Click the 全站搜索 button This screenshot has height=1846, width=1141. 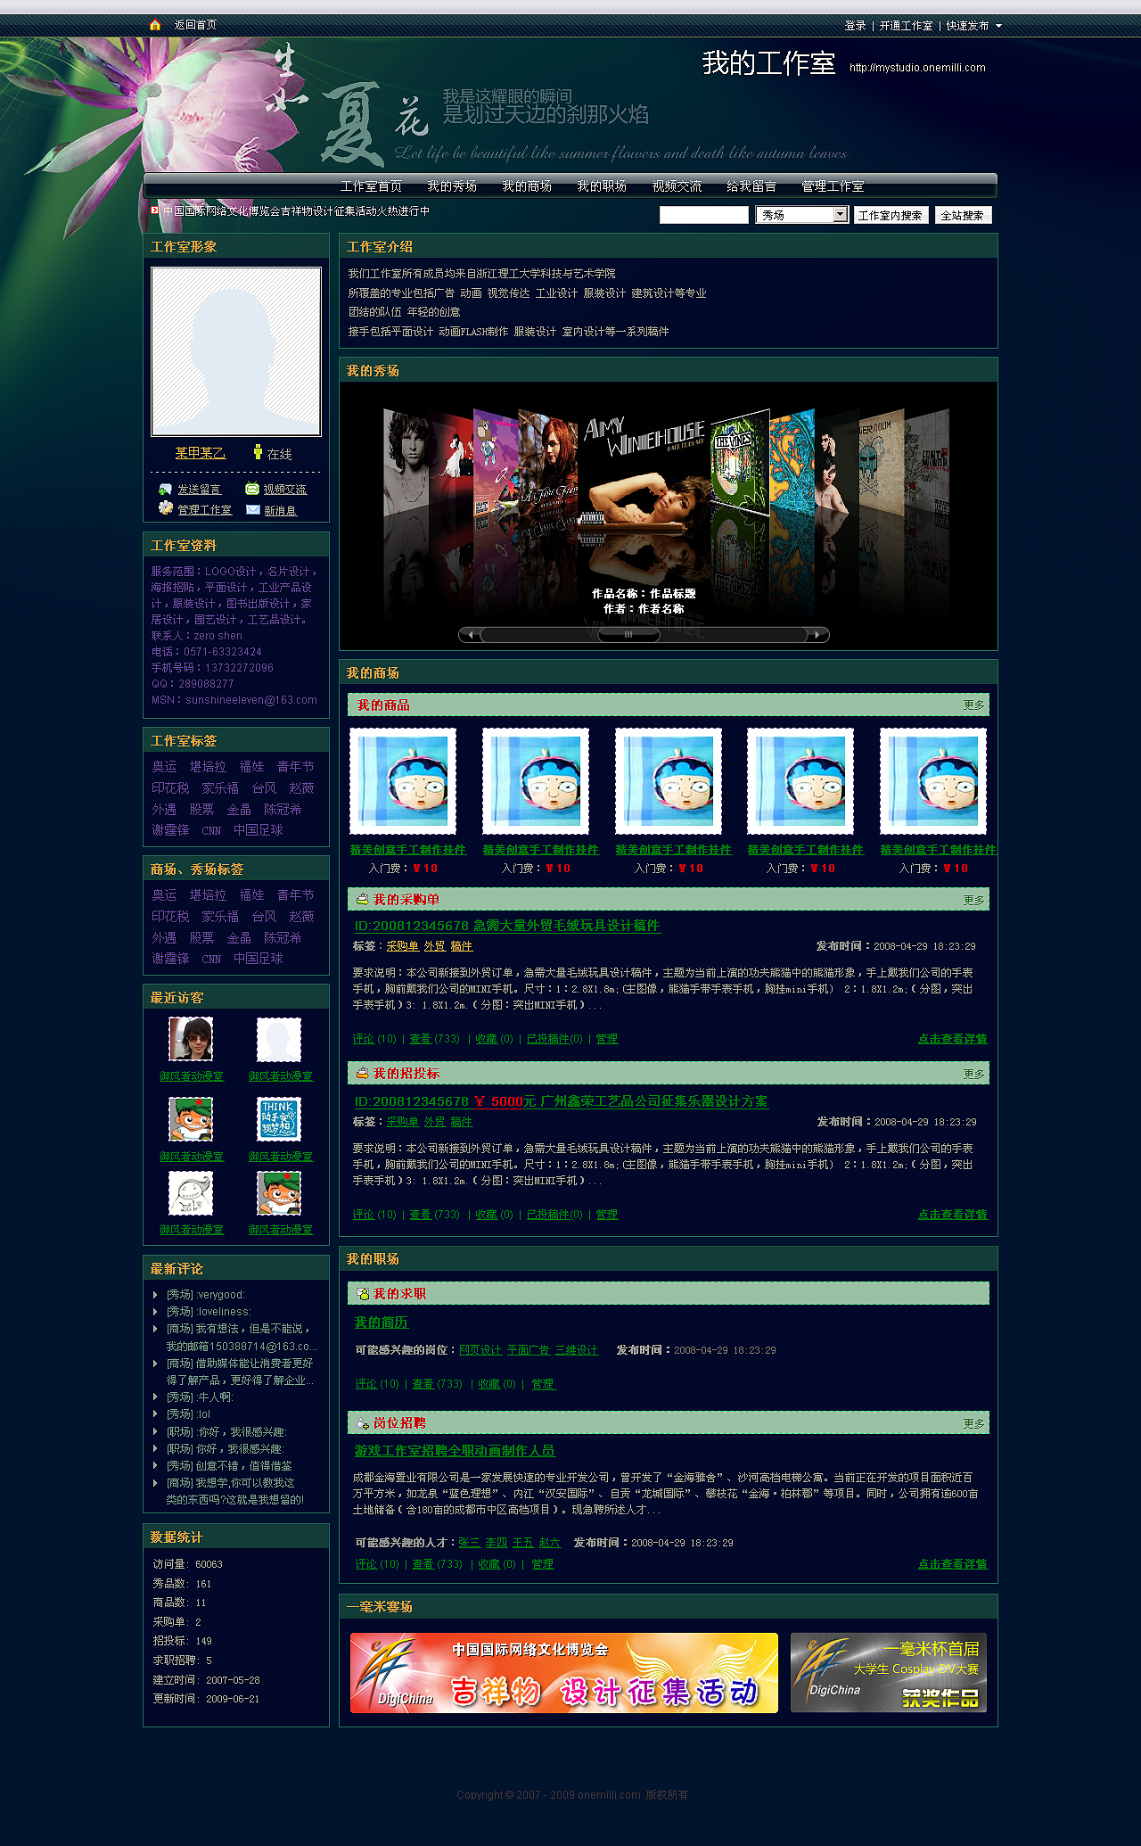963,215
